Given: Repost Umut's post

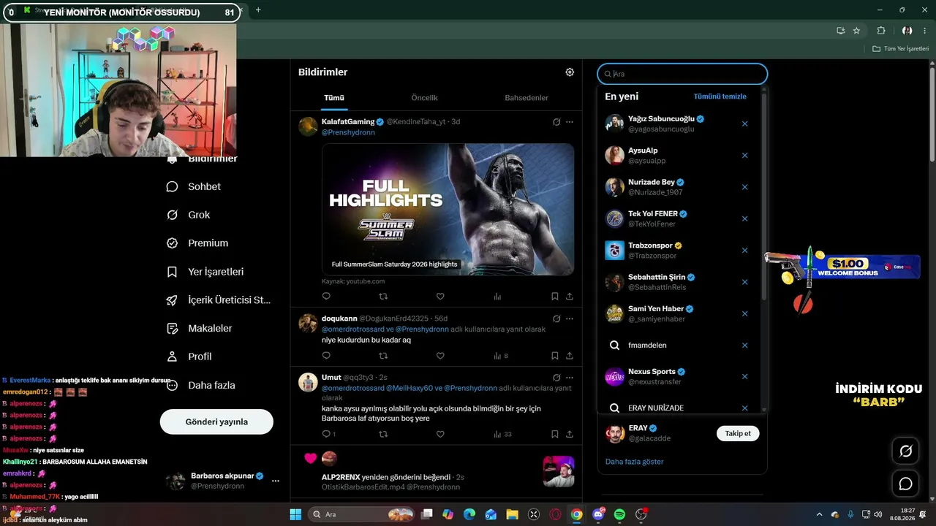Looking at the screenshot, I should (383, 434).
